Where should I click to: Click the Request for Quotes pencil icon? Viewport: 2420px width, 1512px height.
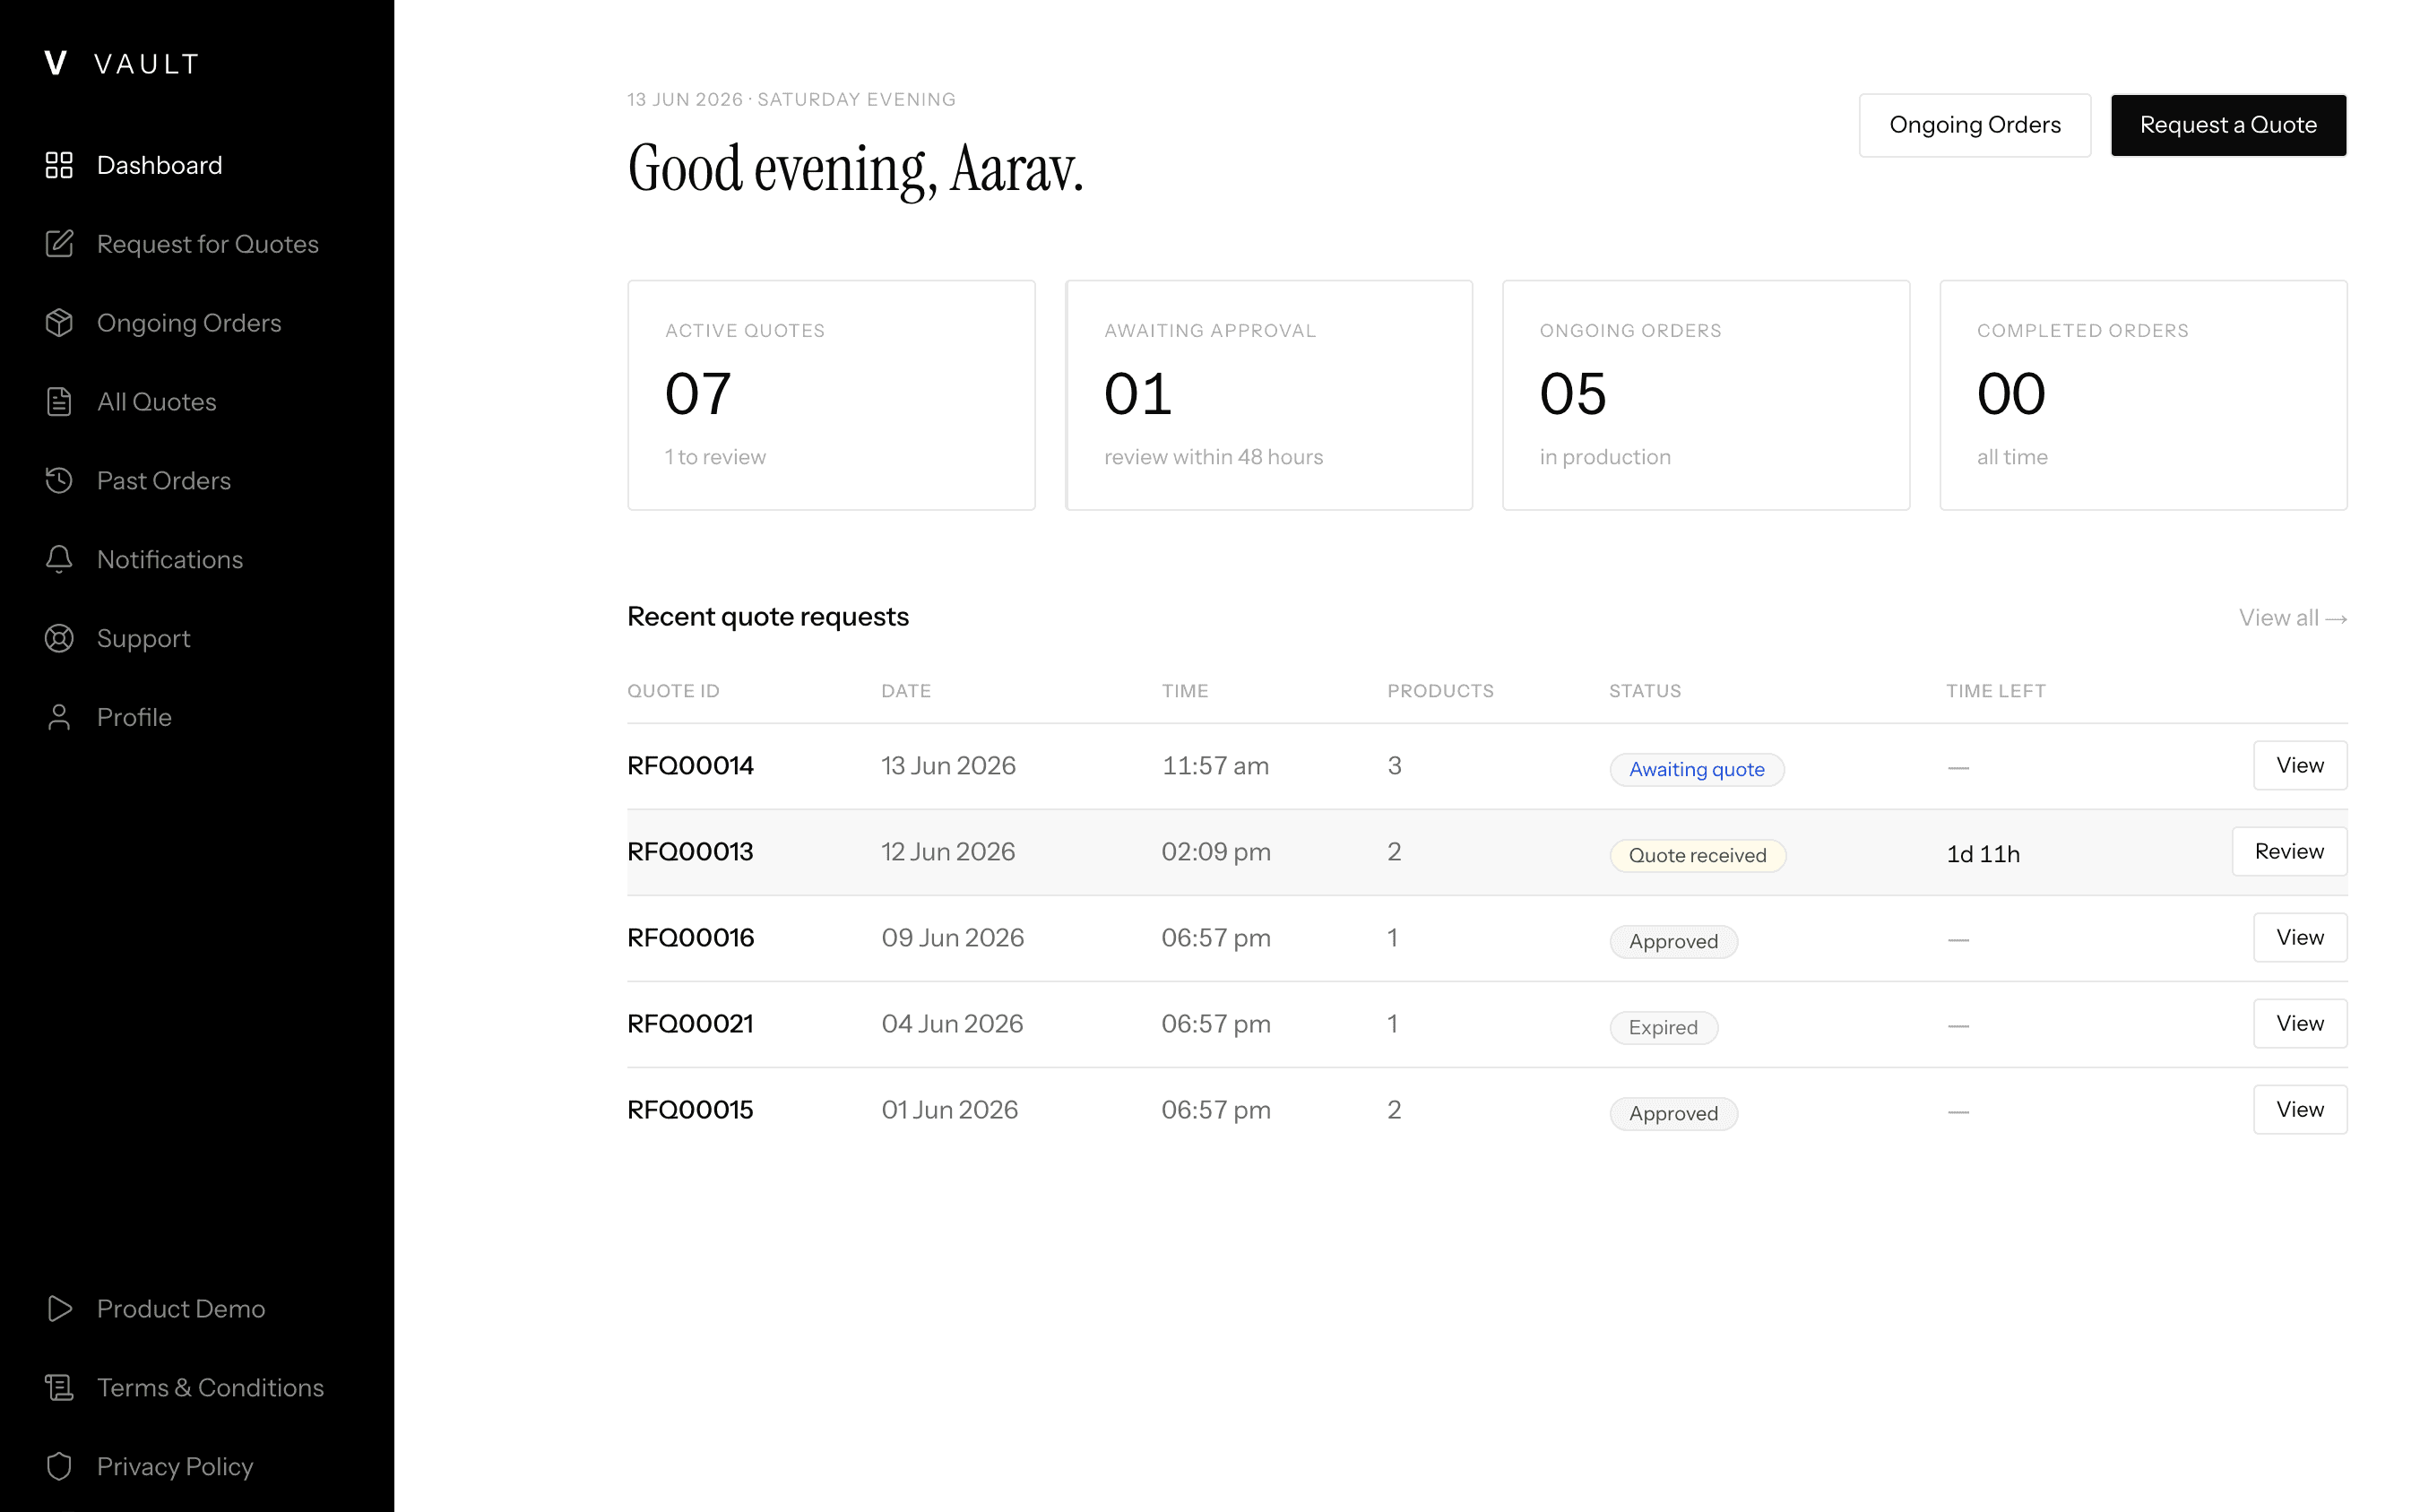[x=59, y=244]
